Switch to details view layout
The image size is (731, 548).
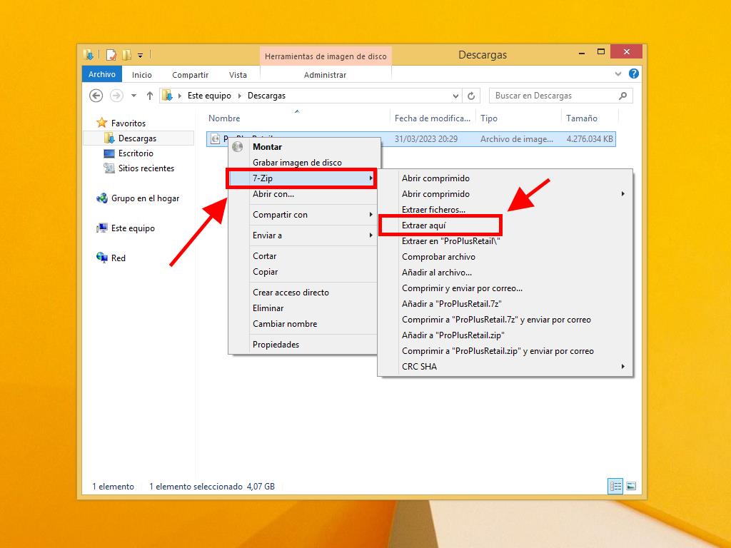coord(615,486)
